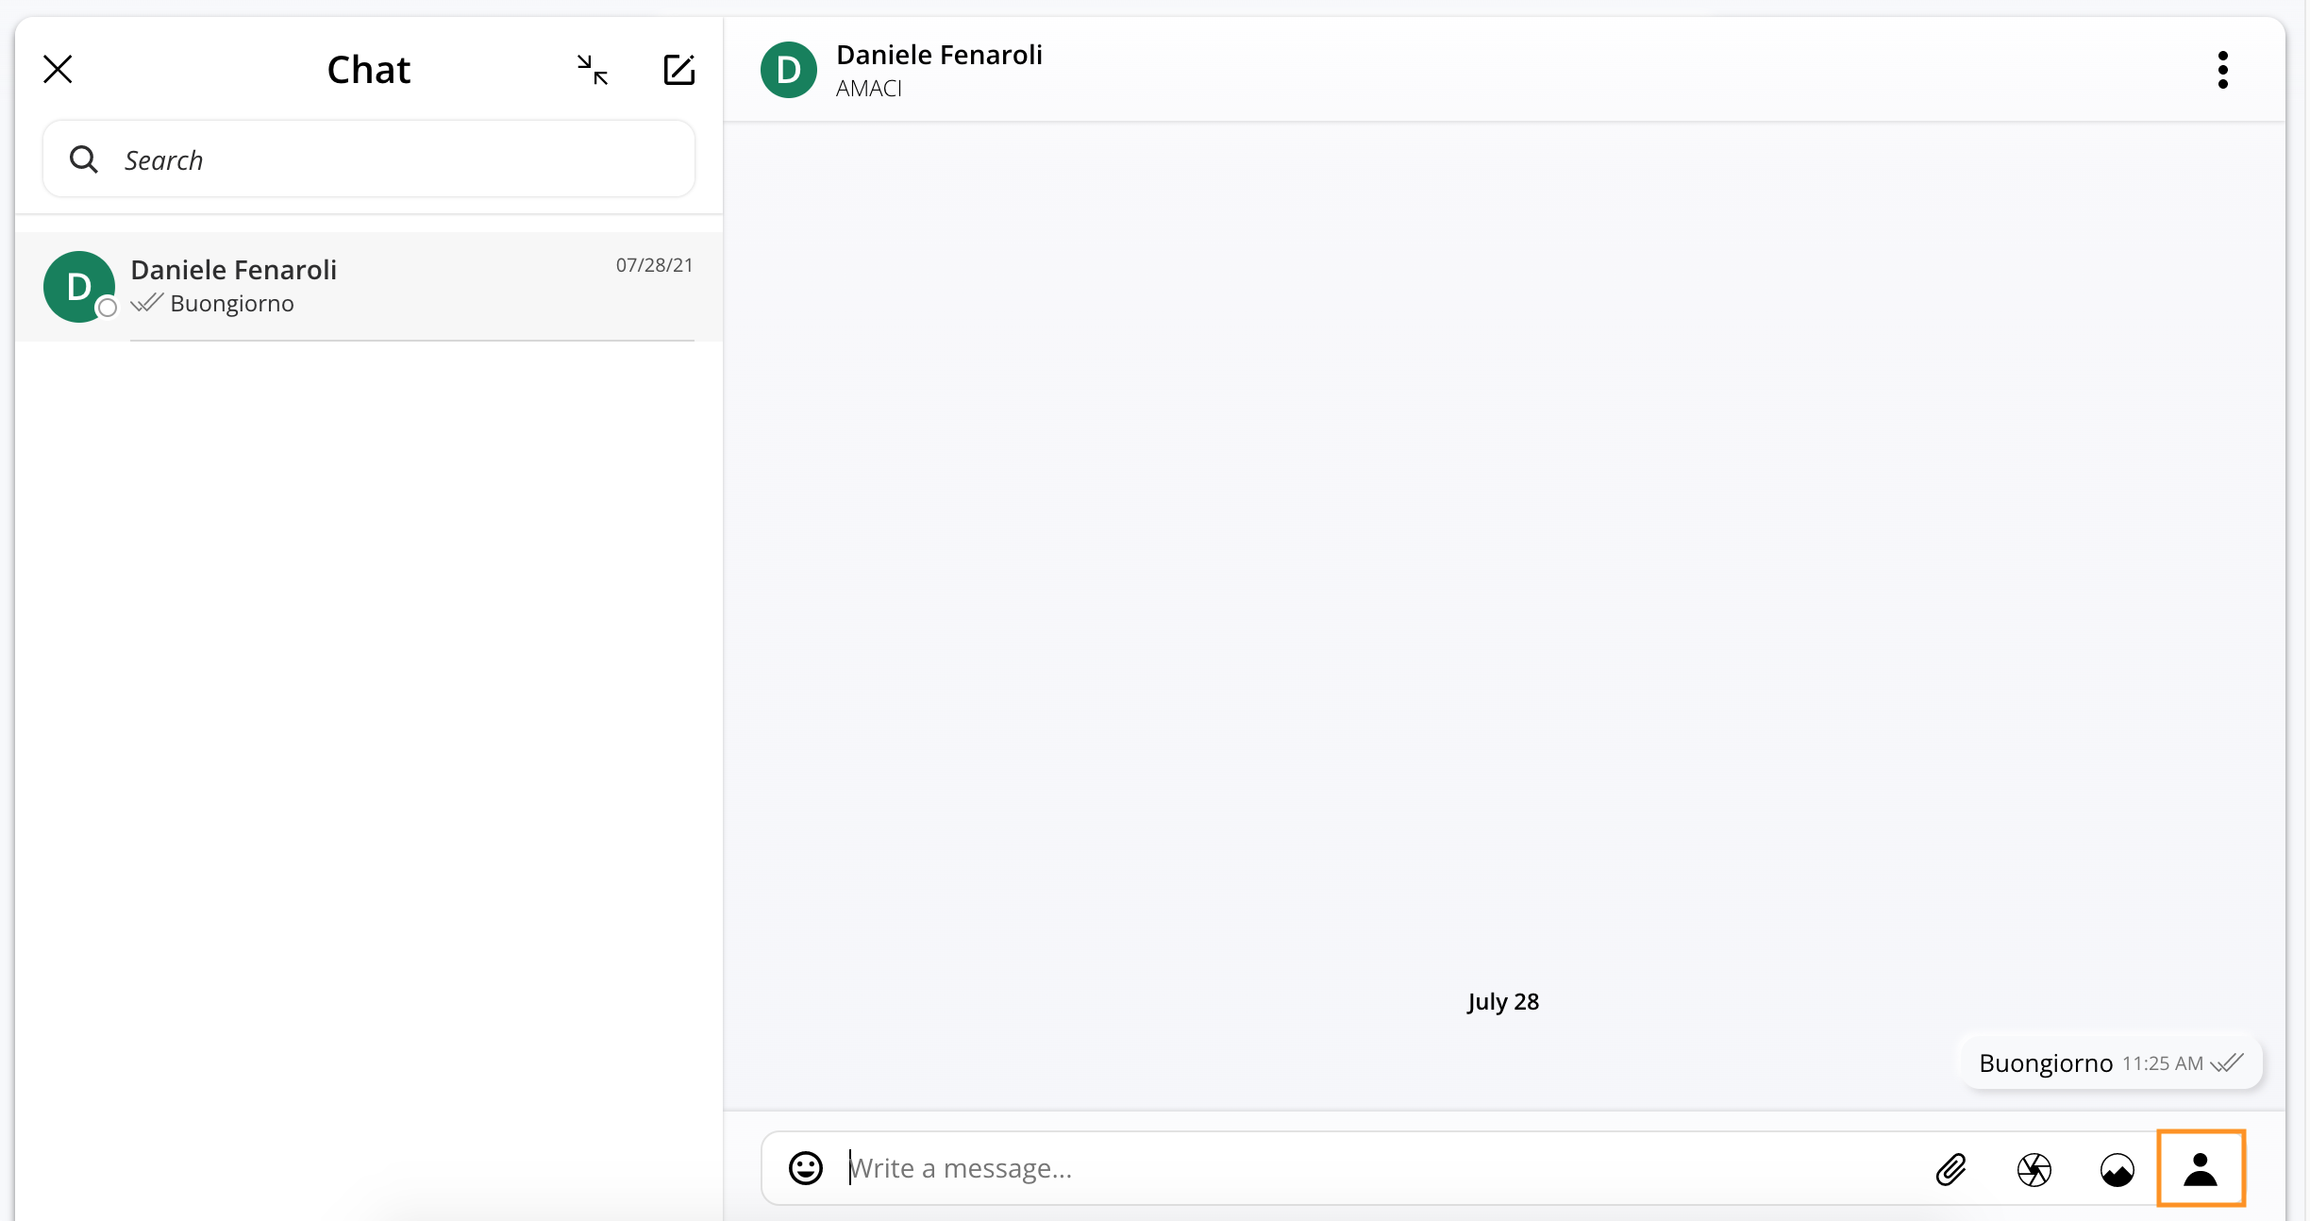This screenshot has width=2310, height=1221.
Task: Click Daniele Fenaroli's green avatar in the chat list
Action: tap(79, 286)
